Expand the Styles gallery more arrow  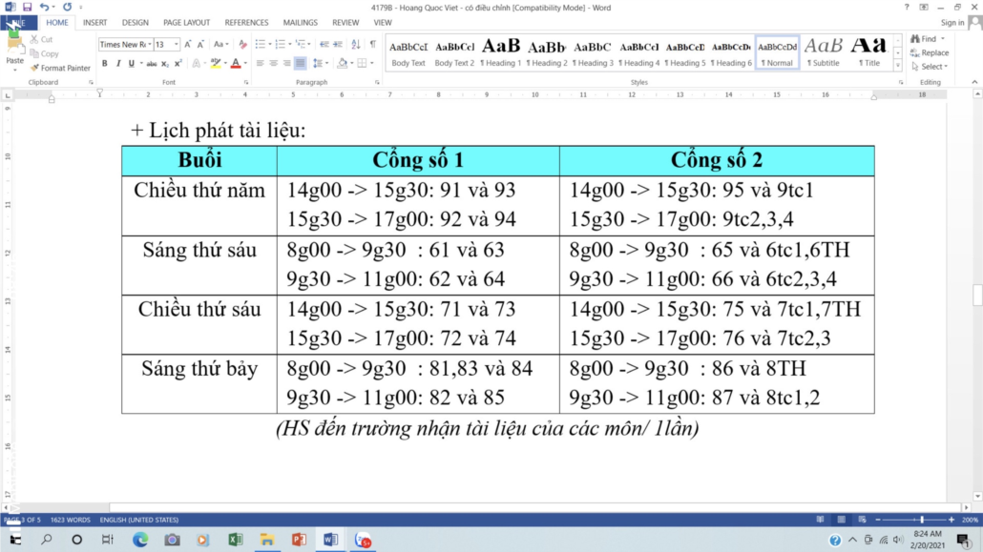click(x=897, y=66)
